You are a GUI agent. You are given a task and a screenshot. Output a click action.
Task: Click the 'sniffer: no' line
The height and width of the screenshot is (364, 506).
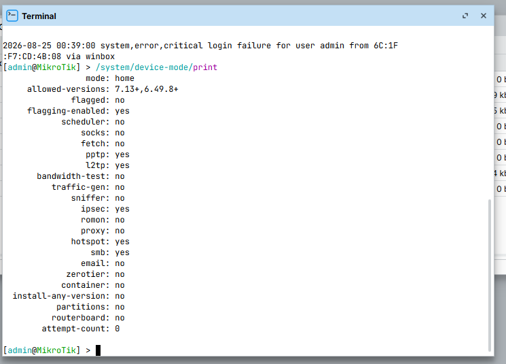pos(98,198)
